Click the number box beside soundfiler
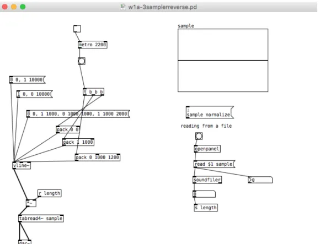 [x=260, y=180]
